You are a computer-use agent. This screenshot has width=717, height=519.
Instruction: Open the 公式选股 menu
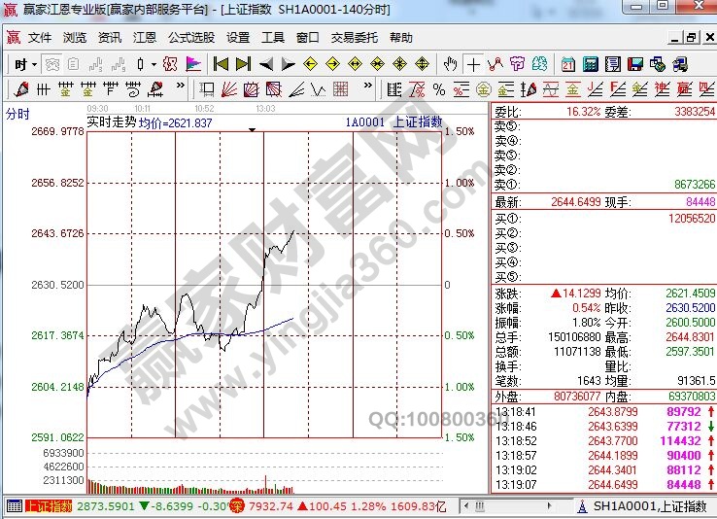[190, 38]
